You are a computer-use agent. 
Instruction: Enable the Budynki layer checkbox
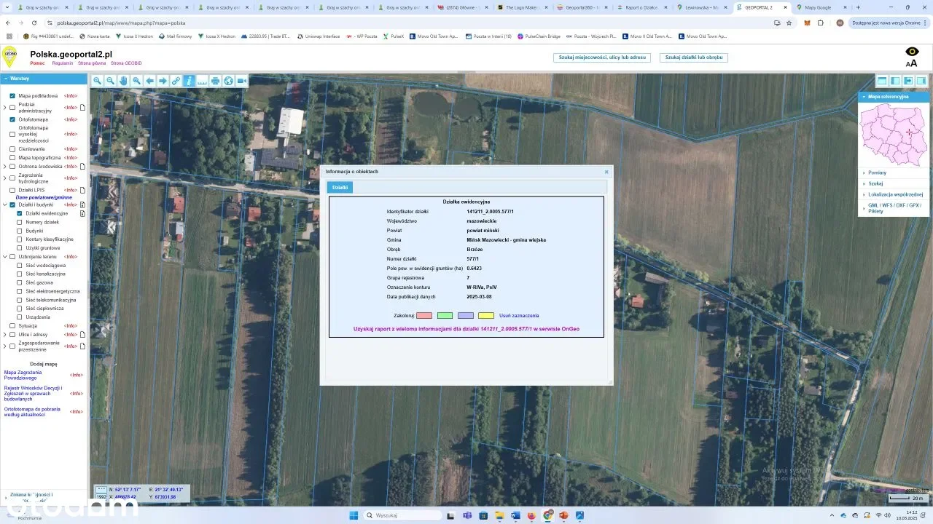point(20,231)
